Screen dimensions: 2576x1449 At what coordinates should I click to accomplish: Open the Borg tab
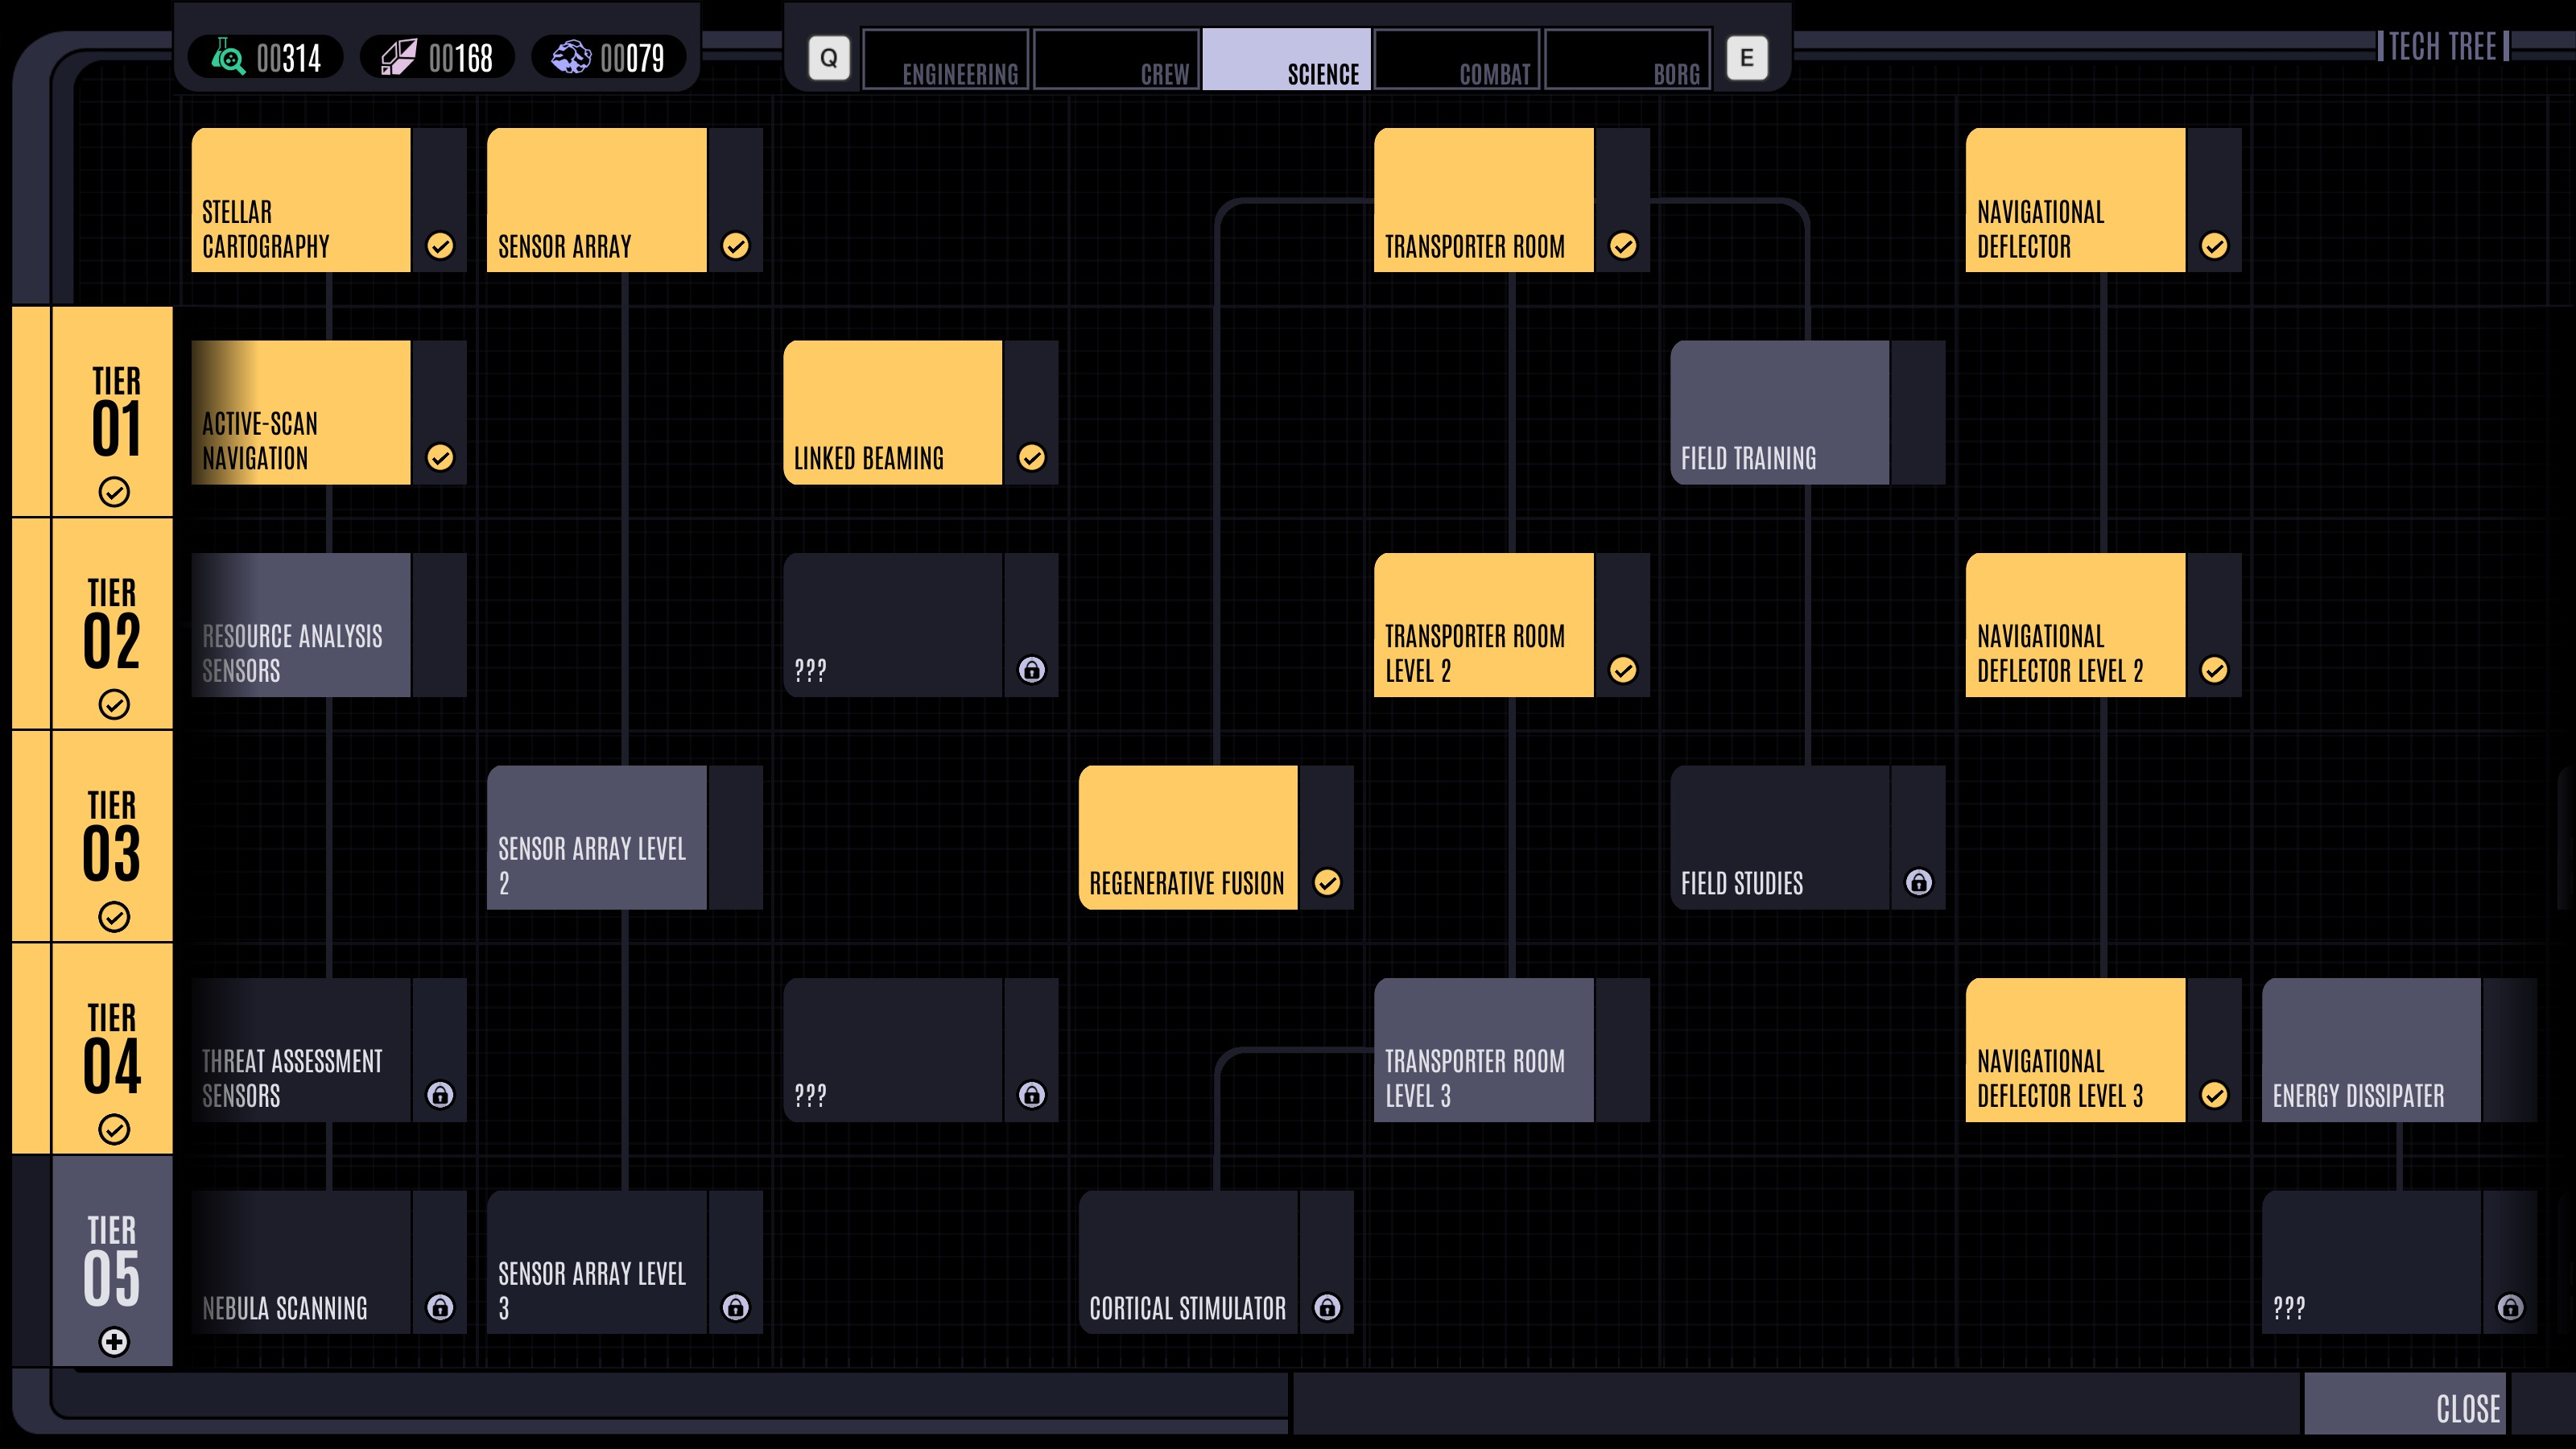pos(1628,60)
